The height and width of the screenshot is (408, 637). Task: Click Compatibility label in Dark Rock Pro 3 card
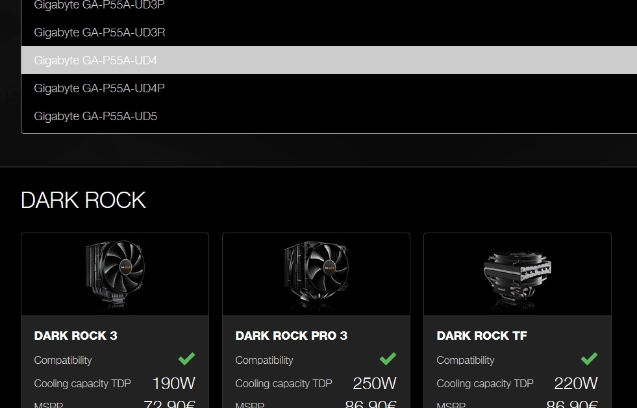pyautogui.click(x=264, y=361)
